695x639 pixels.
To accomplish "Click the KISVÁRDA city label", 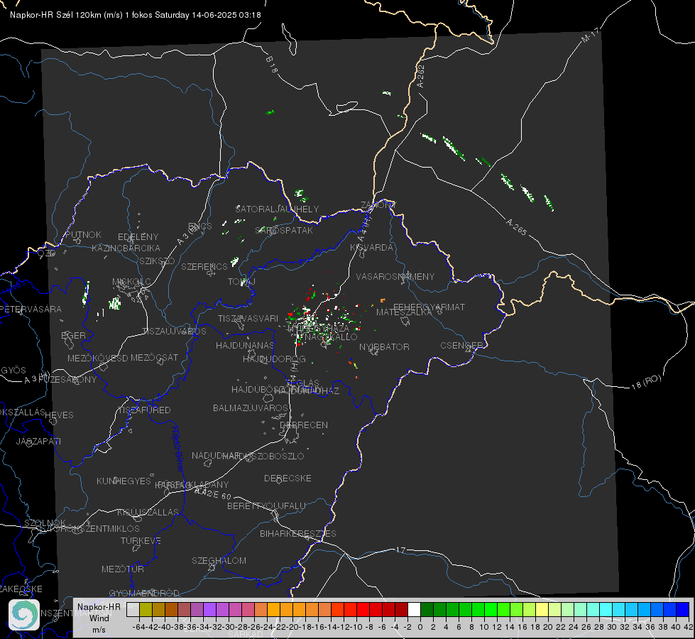I will pos(372,248).
